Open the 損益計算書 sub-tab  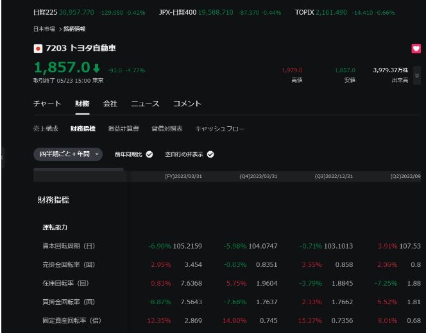[x=123, y=129]
